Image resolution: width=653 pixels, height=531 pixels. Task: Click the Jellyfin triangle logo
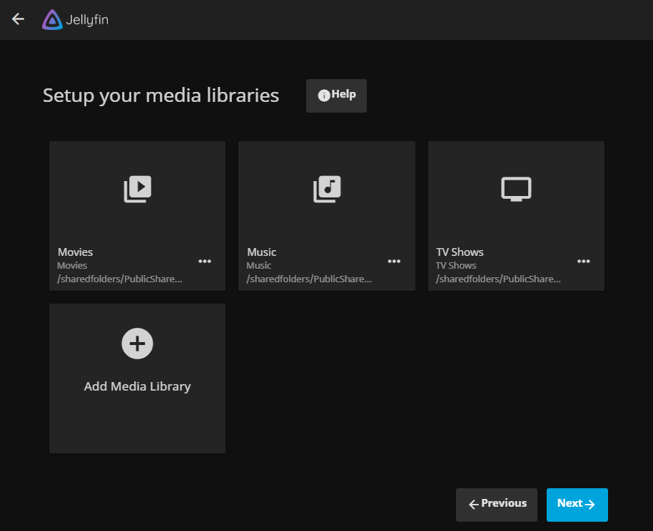(52, 20)
